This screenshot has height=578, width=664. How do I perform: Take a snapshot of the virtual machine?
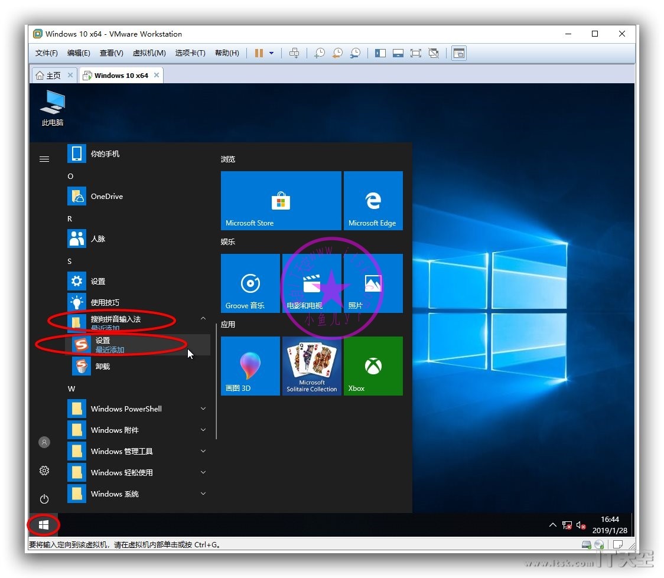pos(319,53)
